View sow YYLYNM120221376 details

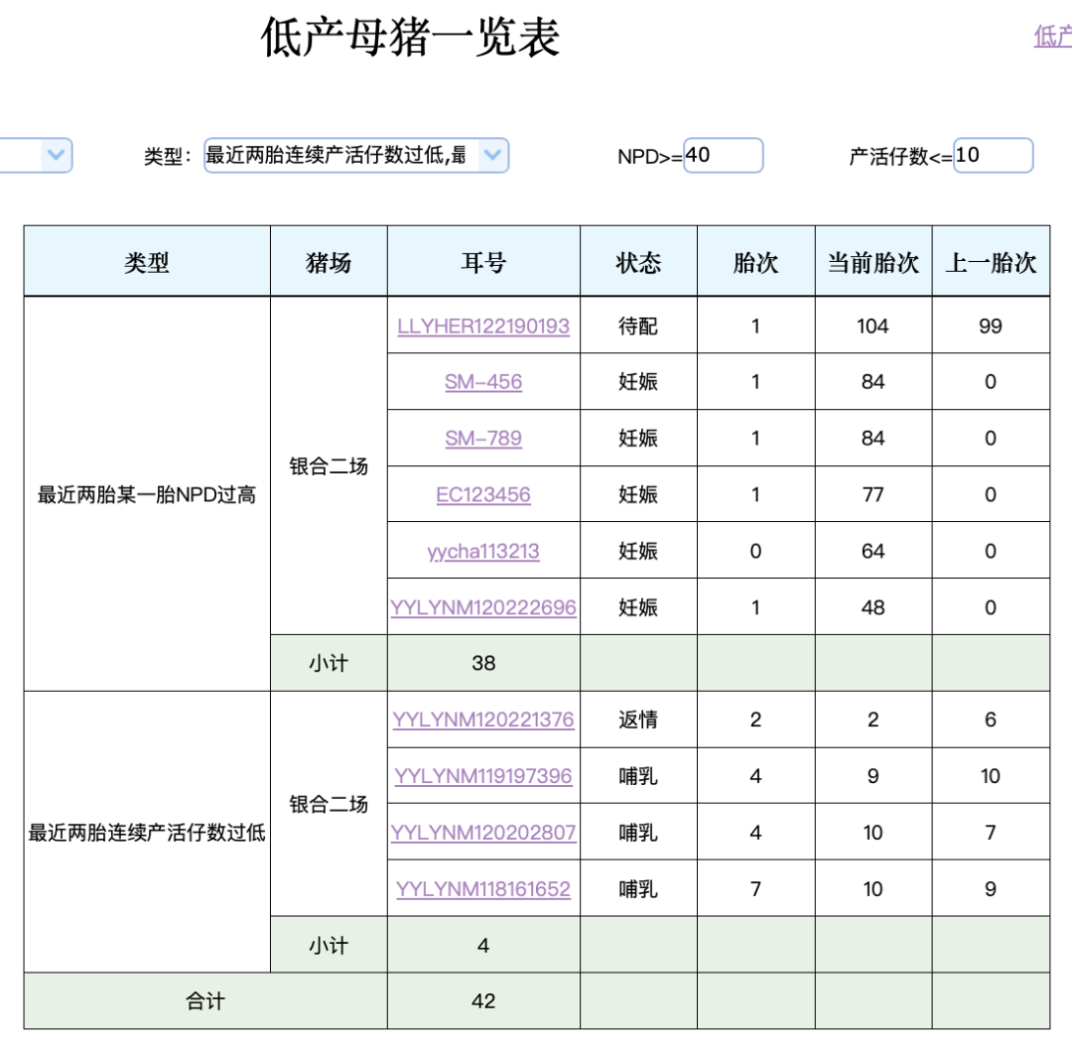(x=483, y=720)
